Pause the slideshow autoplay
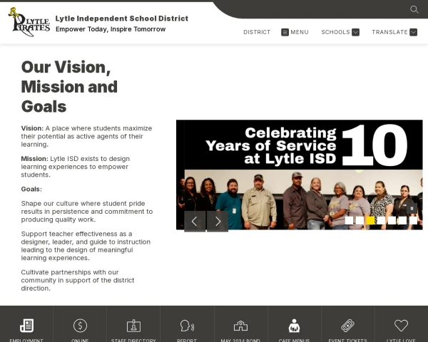428x342 pixels. (412, 209)
